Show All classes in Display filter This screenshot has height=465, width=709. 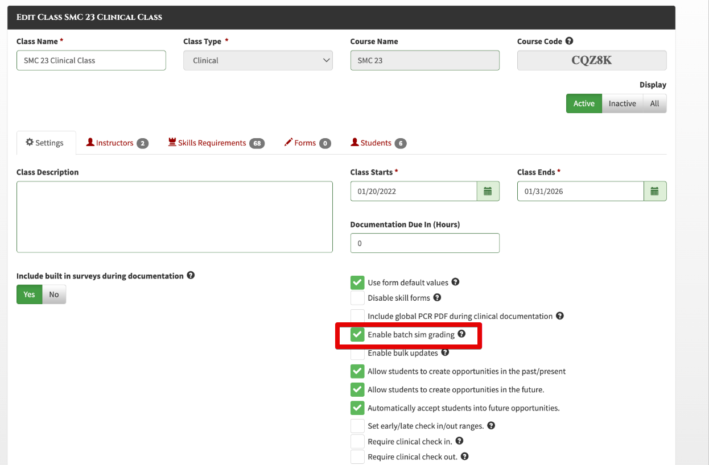point(654,103)
